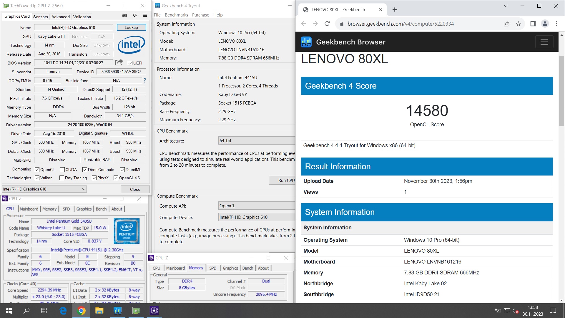Open Chrome tab search chevron
The width and height of the screenshot is (565, 318).
[506, 6]
